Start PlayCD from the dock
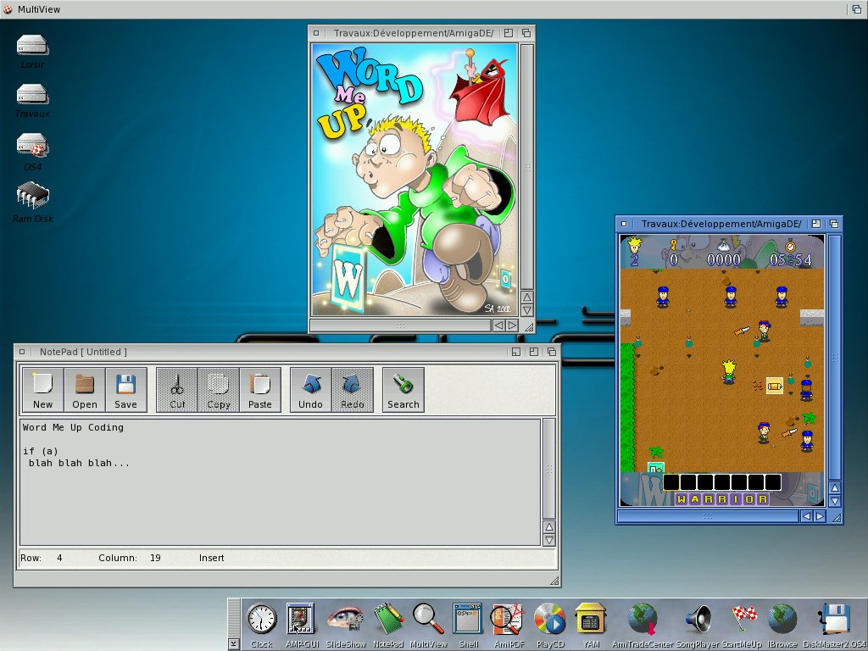 [550, 625]
